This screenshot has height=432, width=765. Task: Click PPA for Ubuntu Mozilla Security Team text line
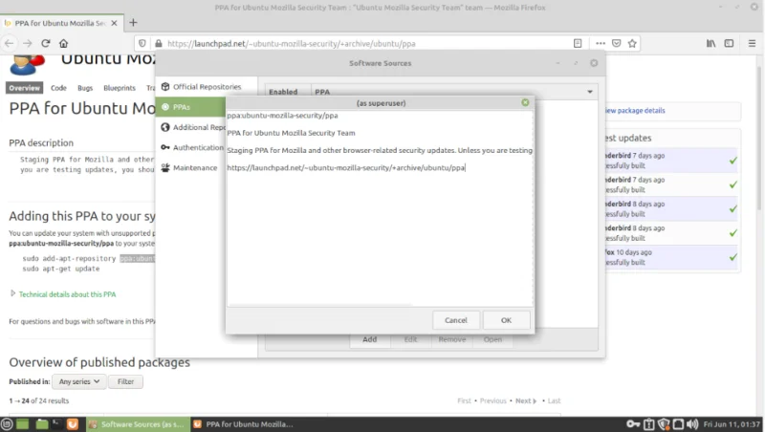tap(291, 133)
